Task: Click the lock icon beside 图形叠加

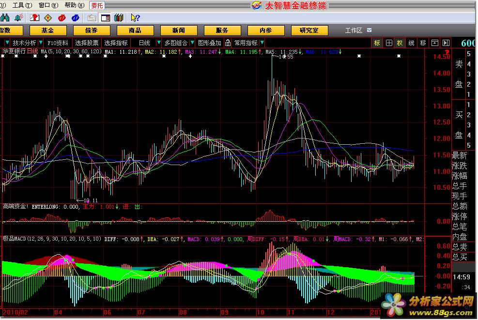Action: 228,43
